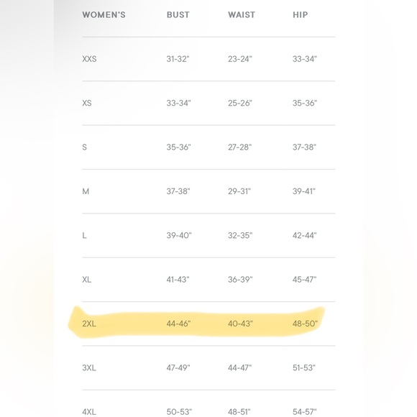Click the 3XL hip measurement 51-53"

(x=304, y=368)
